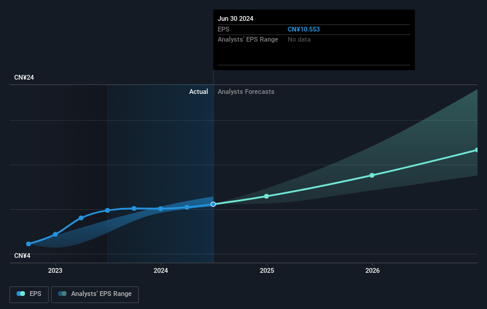
Task: Click the Analysts Forecasts section label
Action: [246, 92]
